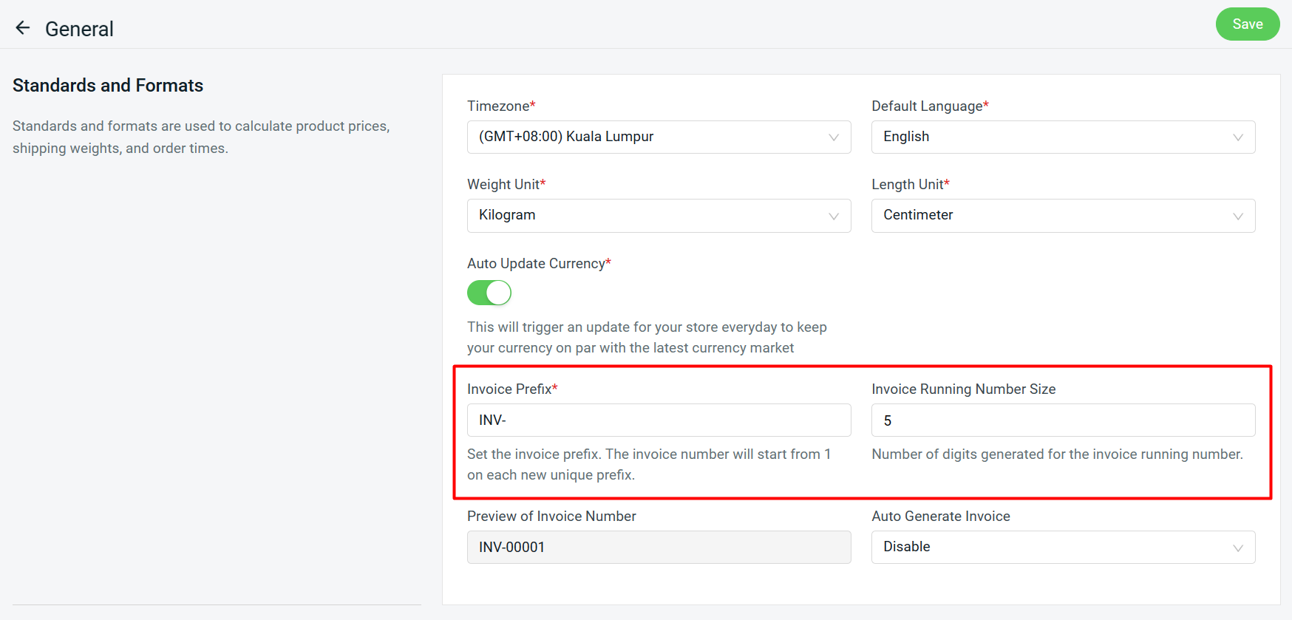Disable Auto Update Currency

[x=489, y=293]
